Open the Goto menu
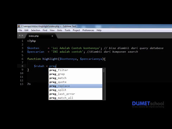172x129 pixels. click(x=59, y=30)
